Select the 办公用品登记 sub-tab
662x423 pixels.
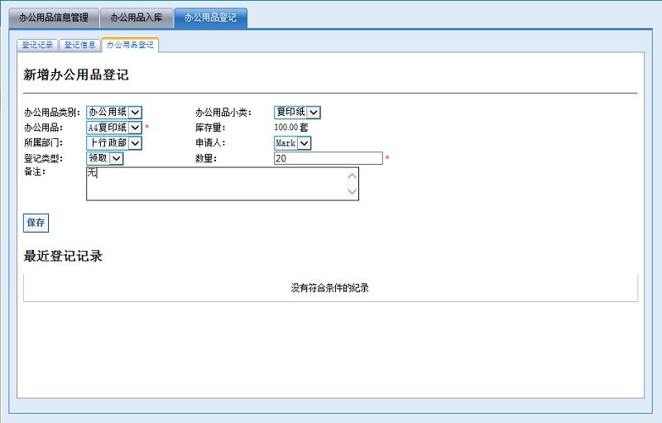coord(130,45)
